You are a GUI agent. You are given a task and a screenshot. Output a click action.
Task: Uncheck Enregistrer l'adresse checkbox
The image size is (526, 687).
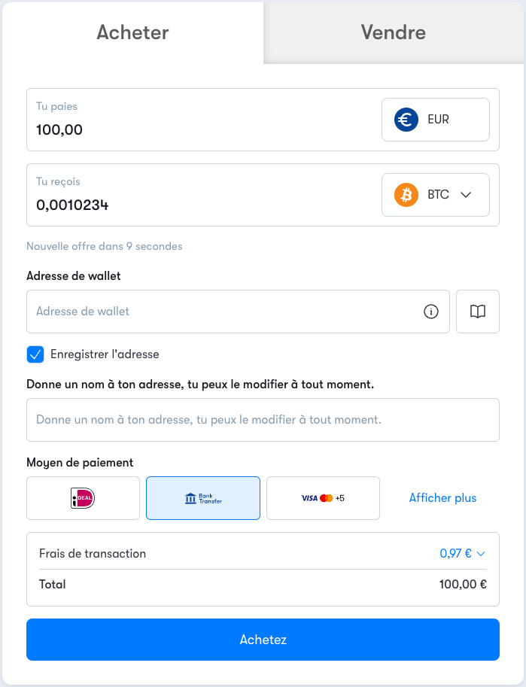click(35, 354)
